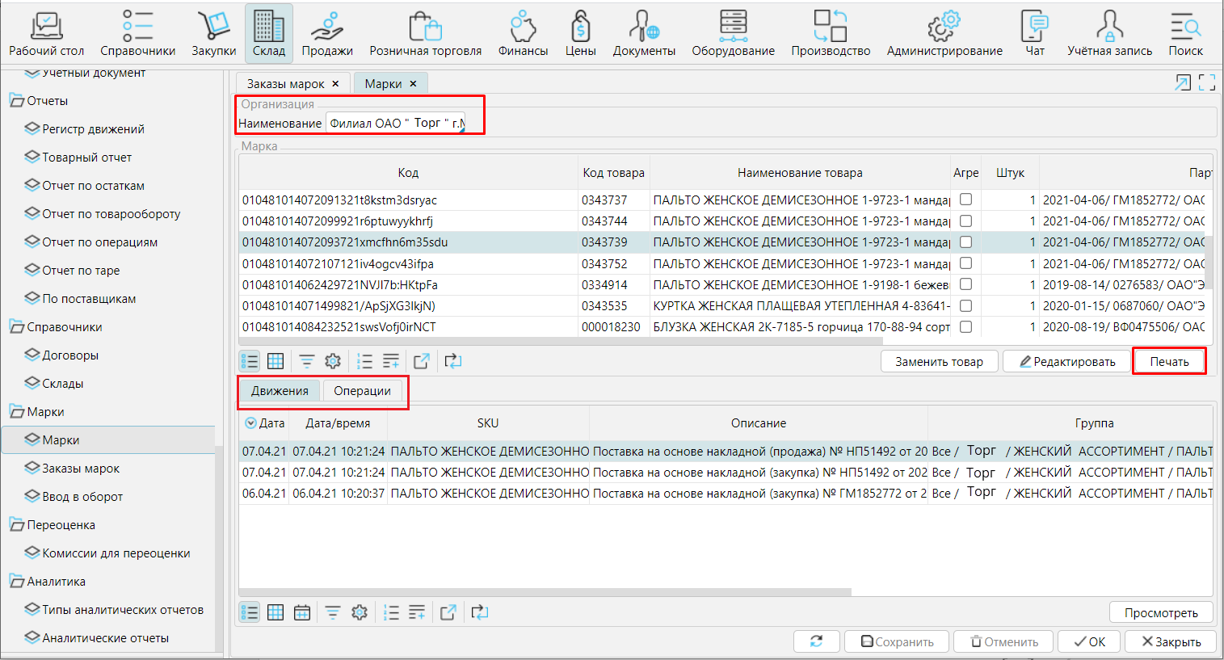Screen dimensions: 1224x660
Task: Switch to the Заказы марок tab
Action: (285, 84)
